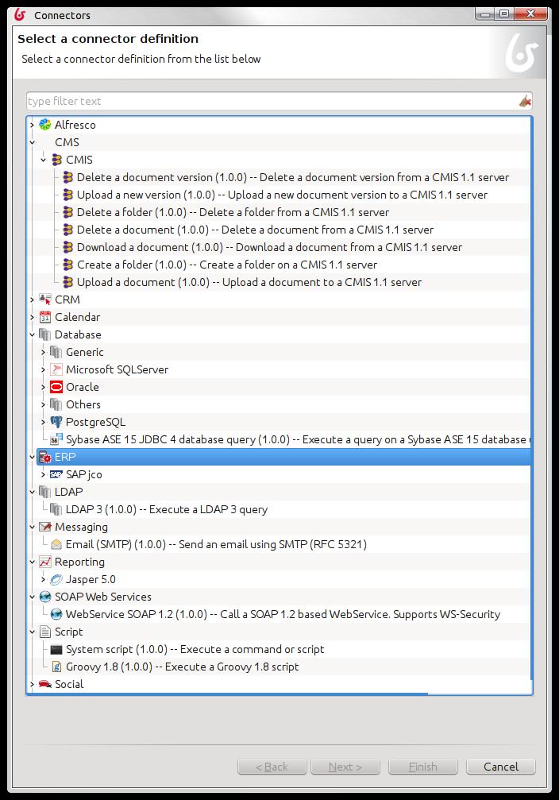Expand the Calendar category
The image size is (559, 800).
32,317
